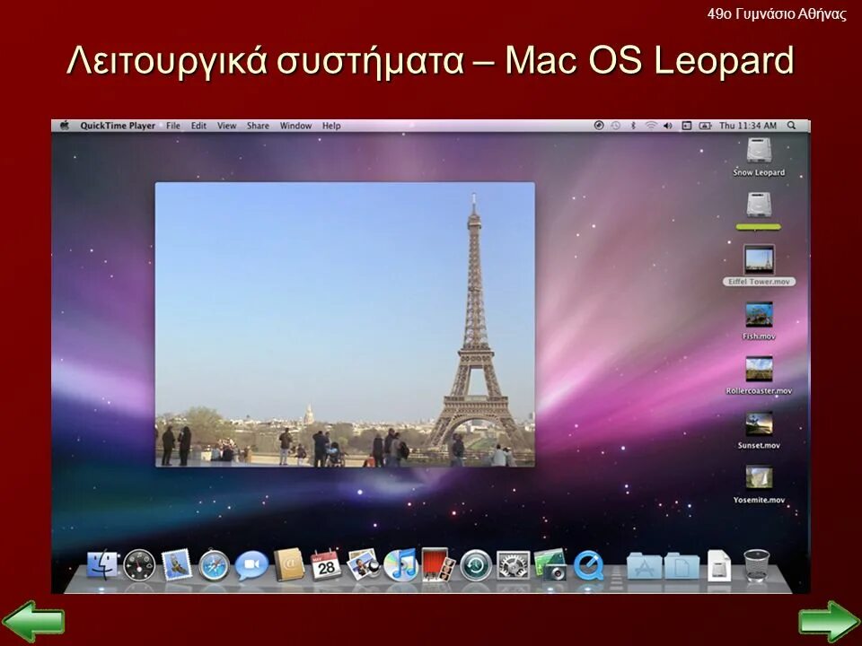The image size is (862, 646).
Task: Open the Applications folder stack in dock
Action: (x=645, y=566)
